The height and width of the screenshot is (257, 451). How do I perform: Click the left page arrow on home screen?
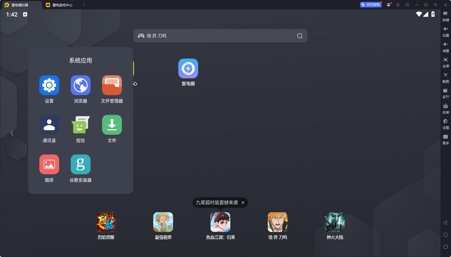[x=12, y=133]
